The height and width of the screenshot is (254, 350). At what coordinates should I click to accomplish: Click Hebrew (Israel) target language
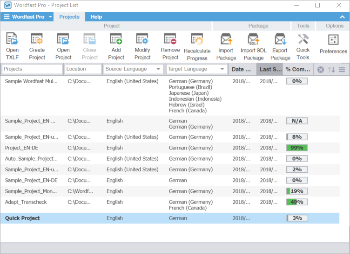click(187, 105)
